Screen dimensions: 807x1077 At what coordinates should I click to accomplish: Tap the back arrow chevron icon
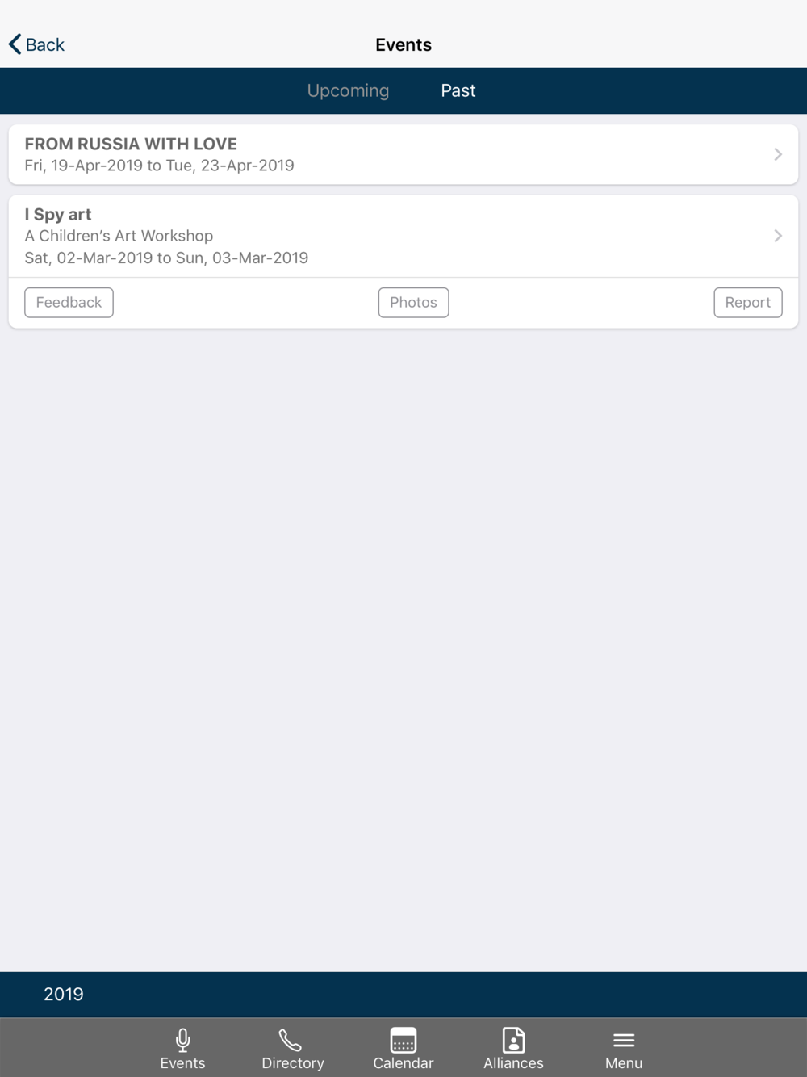coord(15,44)
